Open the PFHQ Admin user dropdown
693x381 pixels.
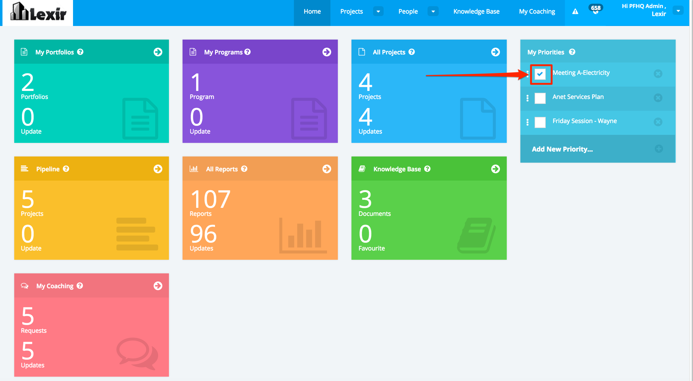tap(678, 11)
